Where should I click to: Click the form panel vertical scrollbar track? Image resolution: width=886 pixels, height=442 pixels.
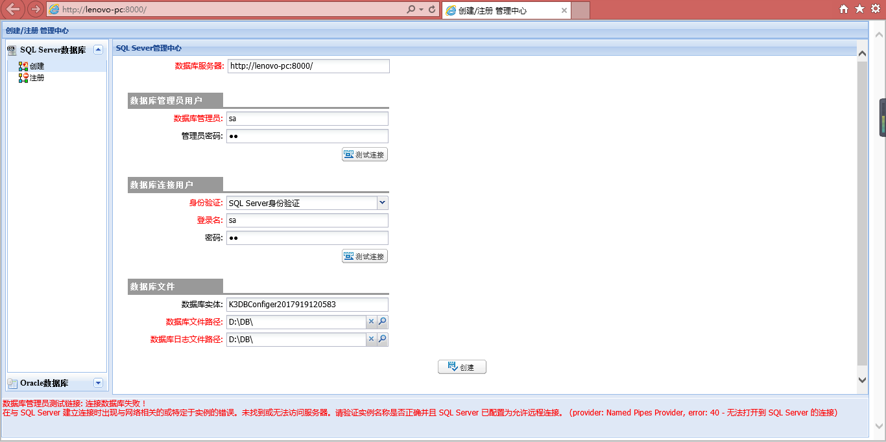pos(862,214)
